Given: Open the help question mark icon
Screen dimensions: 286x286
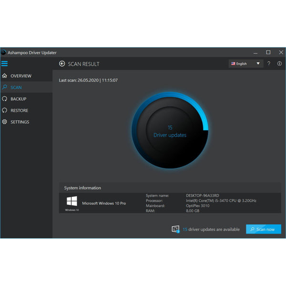Looking at the screenshot, I should click(x=269, y=63).
